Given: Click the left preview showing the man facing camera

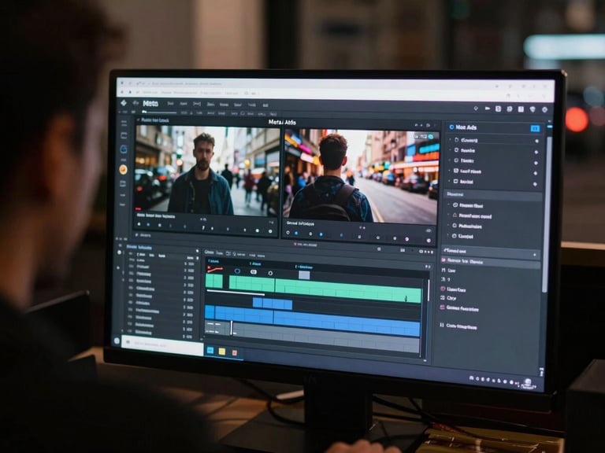Looking at the screenshot, I should [207, 171].
